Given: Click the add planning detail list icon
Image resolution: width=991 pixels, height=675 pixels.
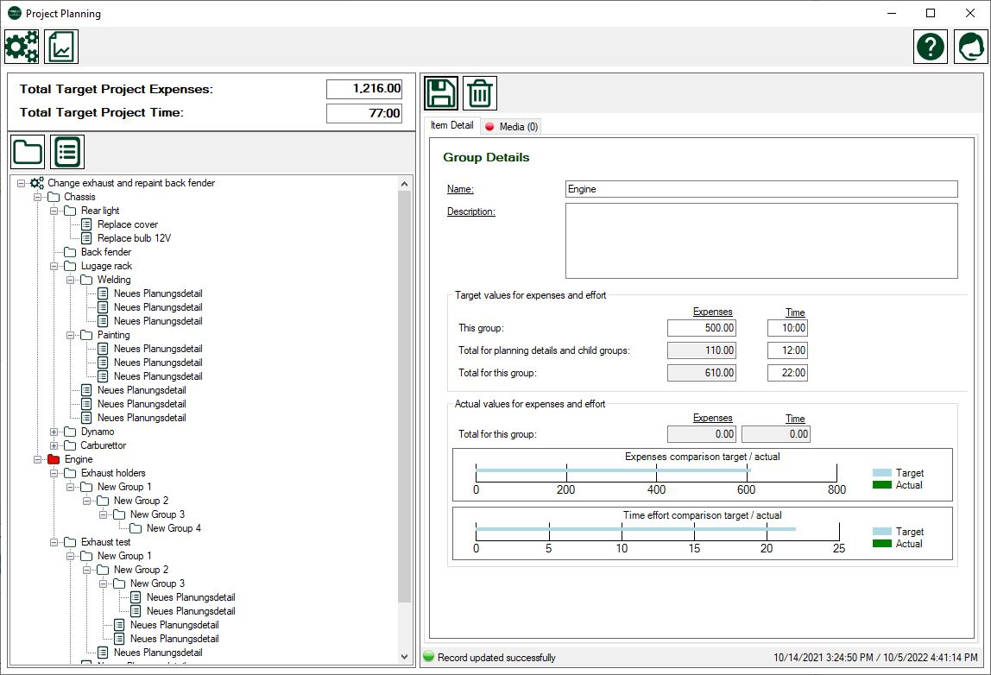Looking at the screenshot, I should [x=67, y=153].
